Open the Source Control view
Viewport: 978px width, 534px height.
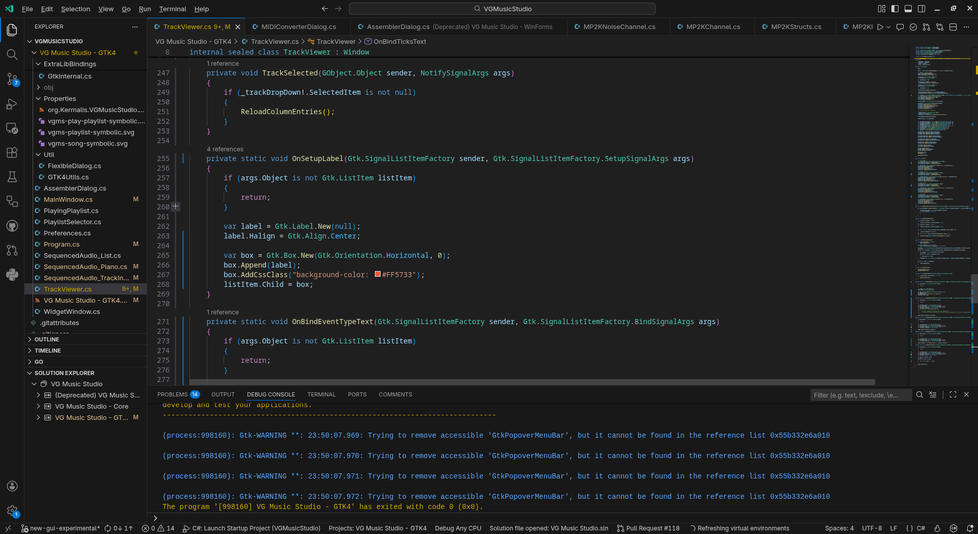click(x=12, y=79)
